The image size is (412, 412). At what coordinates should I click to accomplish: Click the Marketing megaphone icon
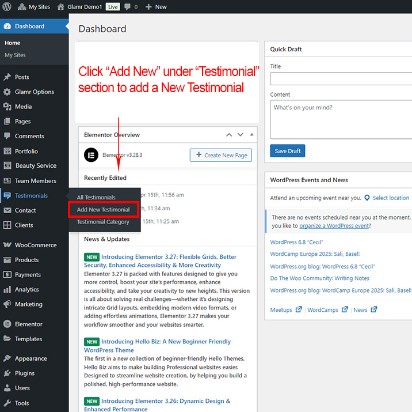coord(7,304)
